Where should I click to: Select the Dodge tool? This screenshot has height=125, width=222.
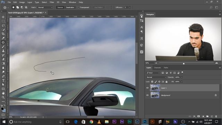click(3, 72)
